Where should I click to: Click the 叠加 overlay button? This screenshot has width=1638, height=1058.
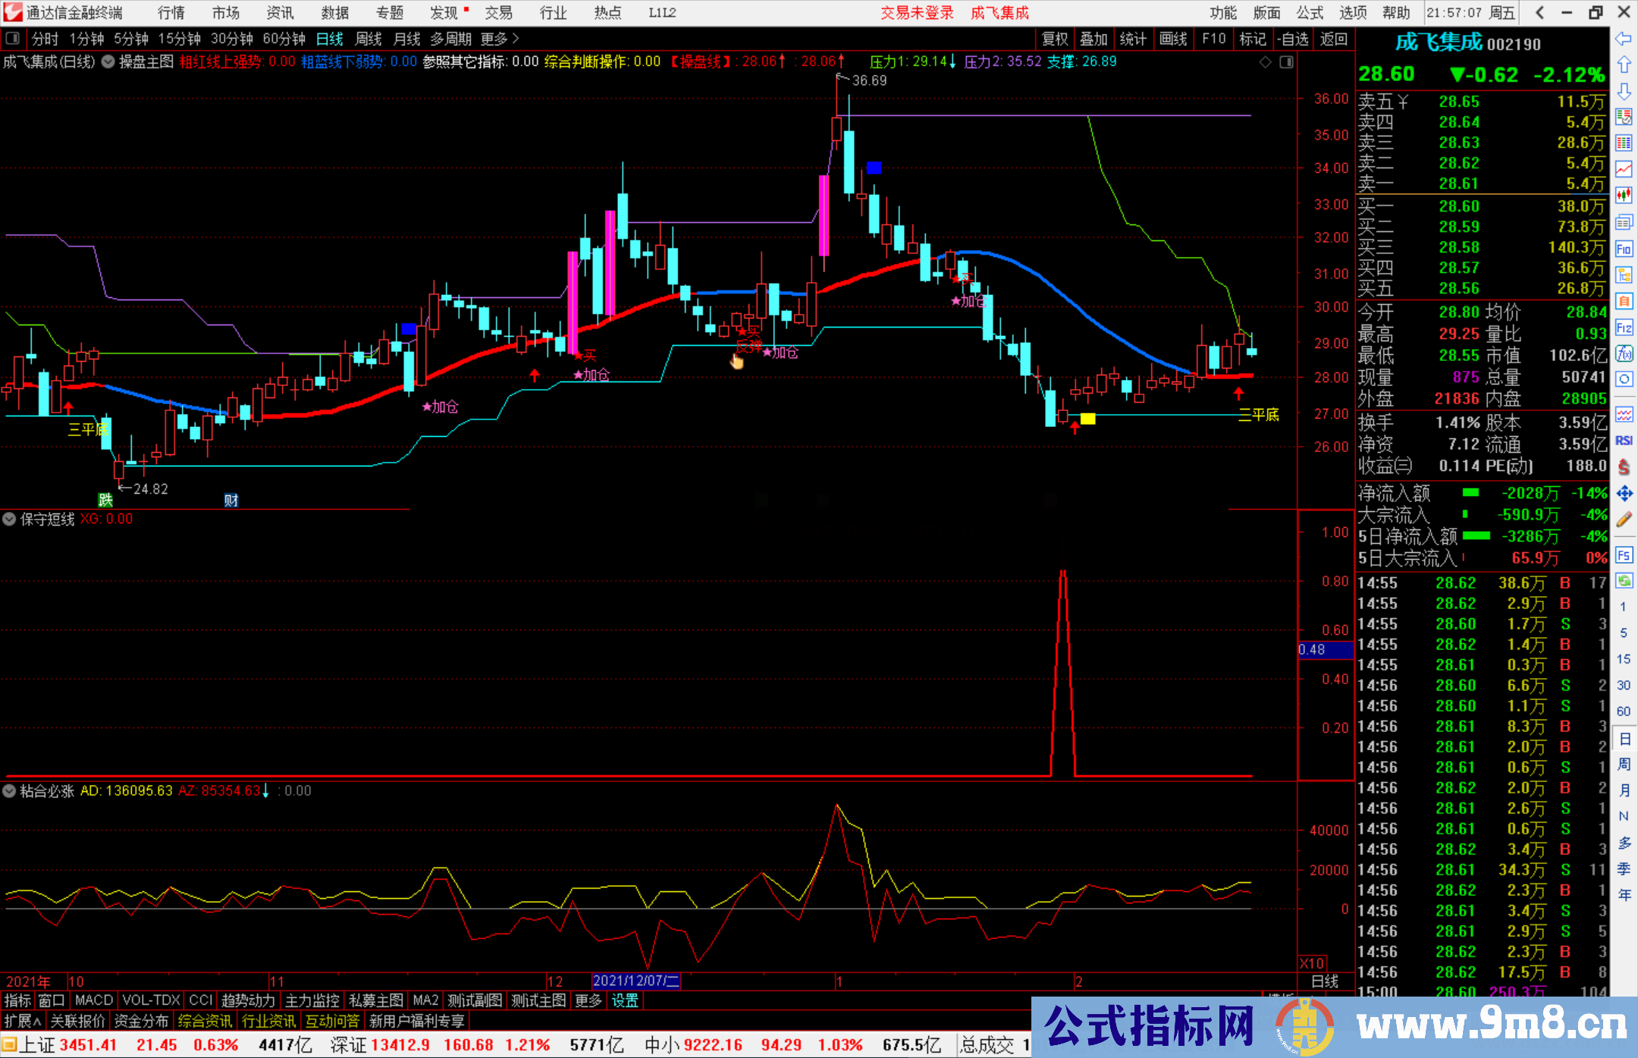(1094, 39)
